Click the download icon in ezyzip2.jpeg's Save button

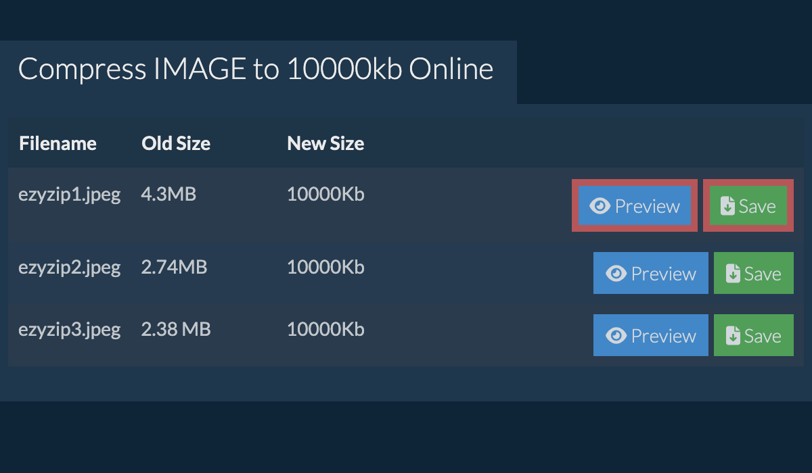point(733,274)
